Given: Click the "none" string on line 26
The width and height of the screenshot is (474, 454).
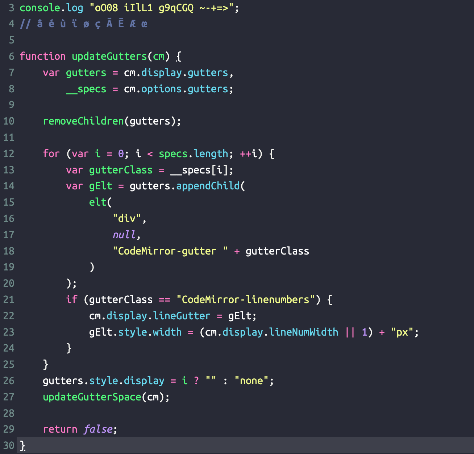Looking at the screenshot, I should [x=251, y=381].
